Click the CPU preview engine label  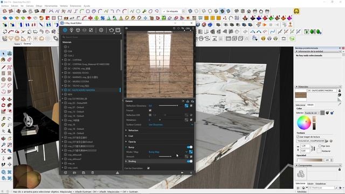(188, 29)
